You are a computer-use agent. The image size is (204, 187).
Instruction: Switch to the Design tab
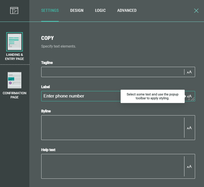[77, 11]
